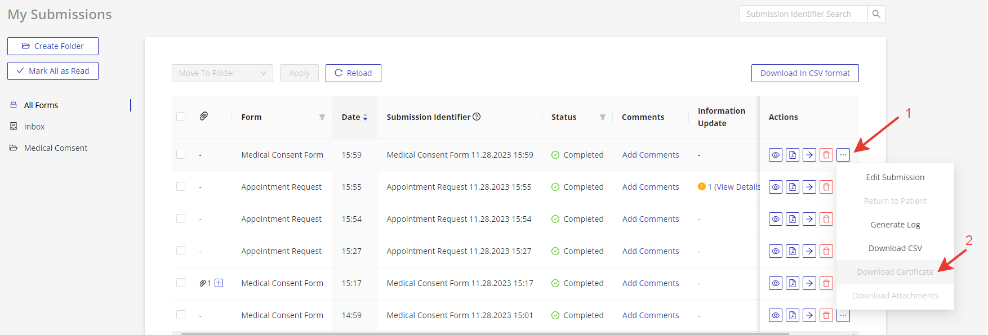Delete the Appointment Request 15:27 submission

click(x=826, y=251)
